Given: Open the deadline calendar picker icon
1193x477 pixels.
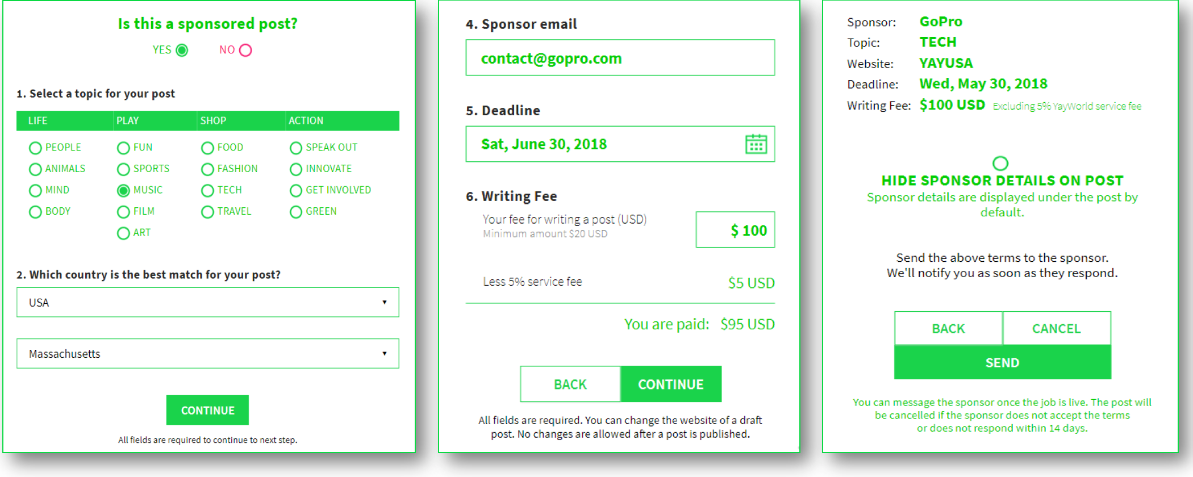Looking at the screenshot, I should point(756,144).
